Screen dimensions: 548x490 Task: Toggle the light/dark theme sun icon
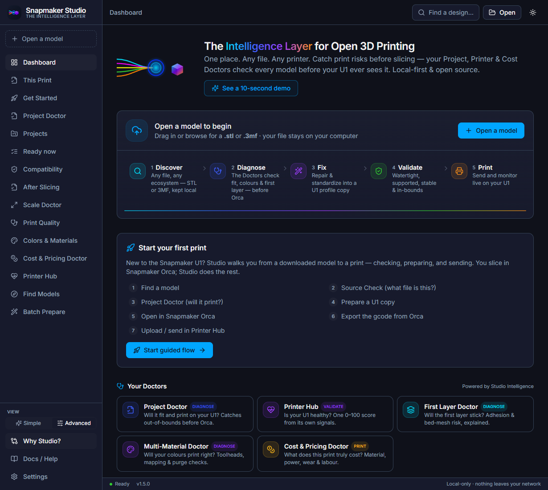533,12
